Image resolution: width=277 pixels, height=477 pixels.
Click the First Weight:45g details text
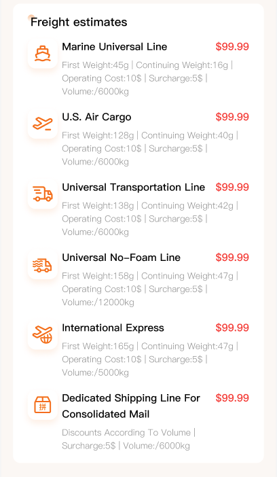point(96,65)
